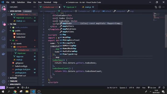The width and height of the screenshot is (167, 94).
Task: Open notifications bell in status bar
Action: point(164,87)
